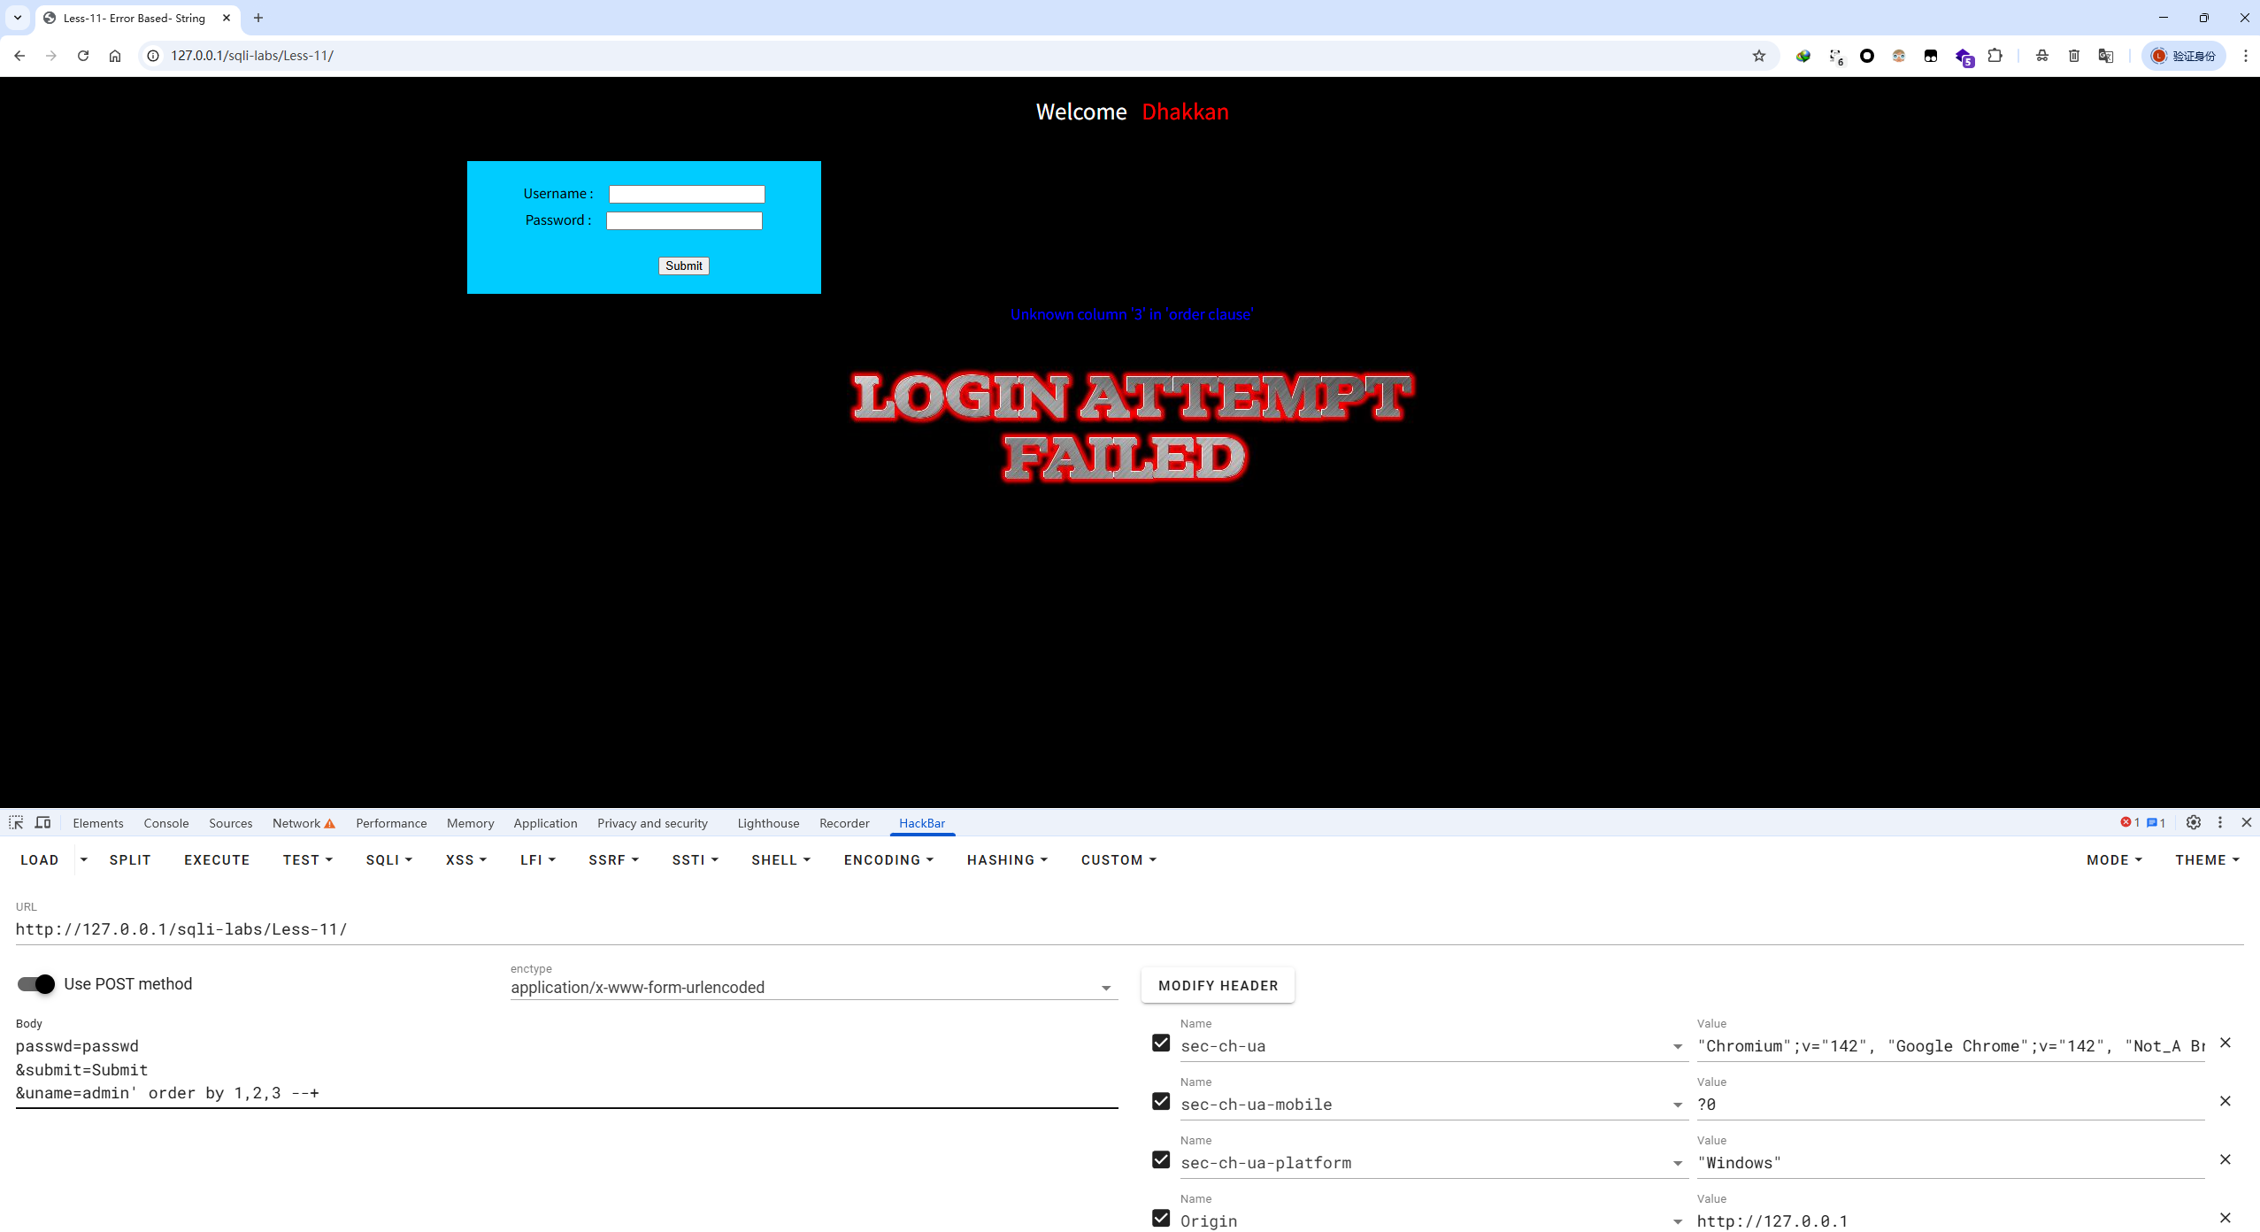The image size is (2260, 1232).
Task: Click the MODIFY HEADER button
Action: (x=1218, y=985)
